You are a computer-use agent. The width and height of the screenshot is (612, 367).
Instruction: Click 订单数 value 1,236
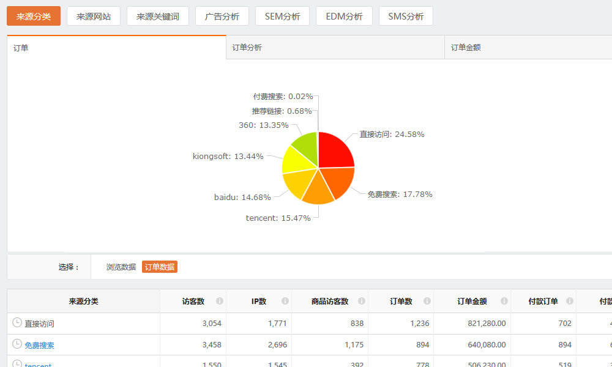pyautogui.click(x=420, y=324)
